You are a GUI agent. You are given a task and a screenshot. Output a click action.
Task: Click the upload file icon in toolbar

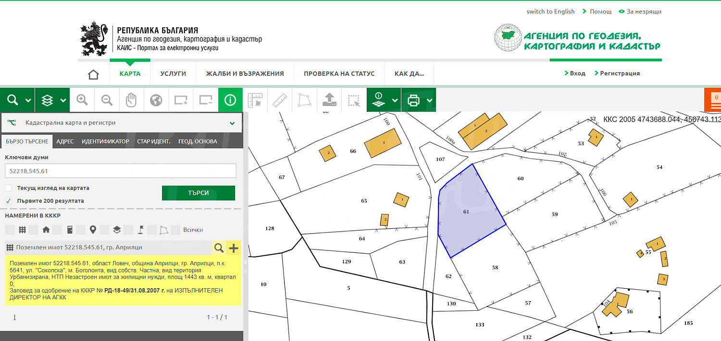point(329,100)
